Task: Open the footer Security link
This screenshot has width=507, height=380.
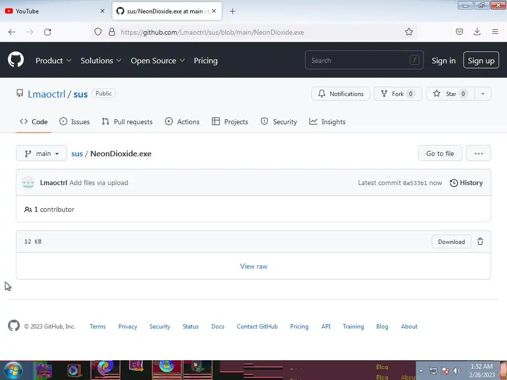Action: (x=160, y=327)
